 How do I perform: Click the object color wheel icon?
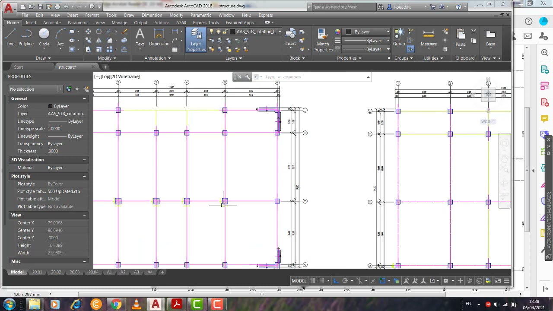(337, 32)
